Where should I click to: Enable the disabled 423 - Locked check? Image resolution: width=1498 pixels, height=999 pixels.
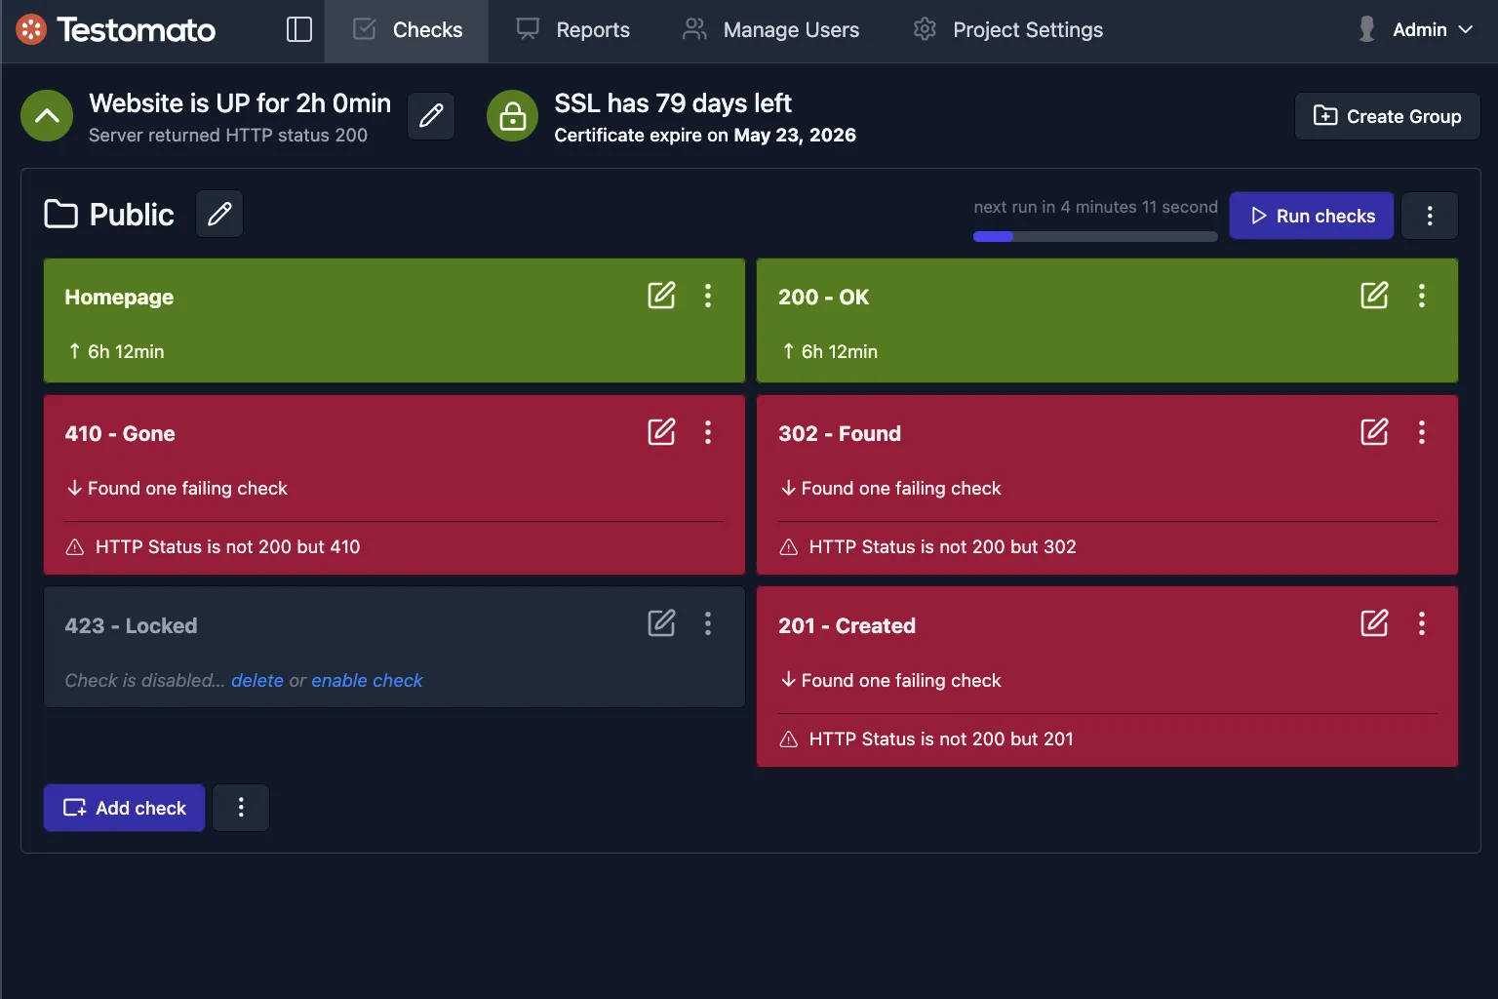point(367,680)
